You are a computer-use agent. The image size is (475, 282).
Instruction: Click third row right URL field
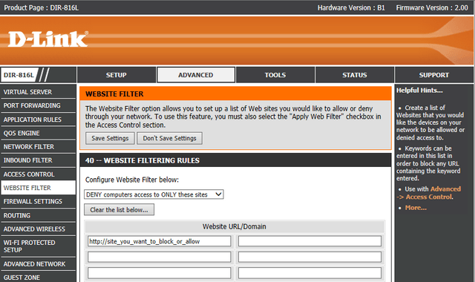(x=309, y=273)
